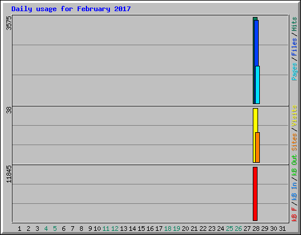
Task: Click green weekend day 4 on the x-axis
Action: [46, 229]
